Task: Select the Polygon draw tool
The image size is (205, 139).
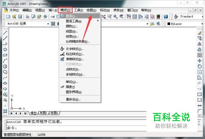Action: click(x=5, y=49)
